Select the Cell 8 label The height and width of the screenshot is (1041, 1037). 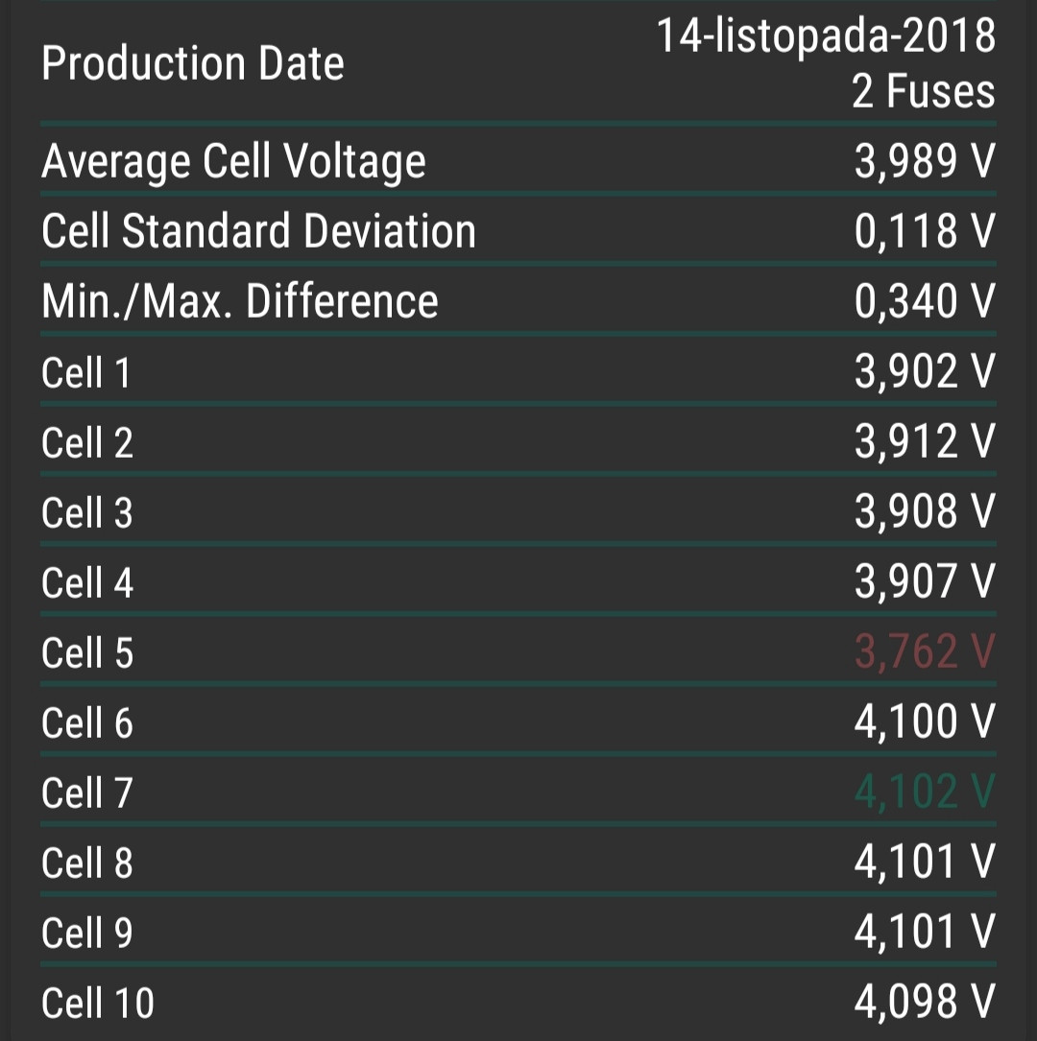point(86,863)
